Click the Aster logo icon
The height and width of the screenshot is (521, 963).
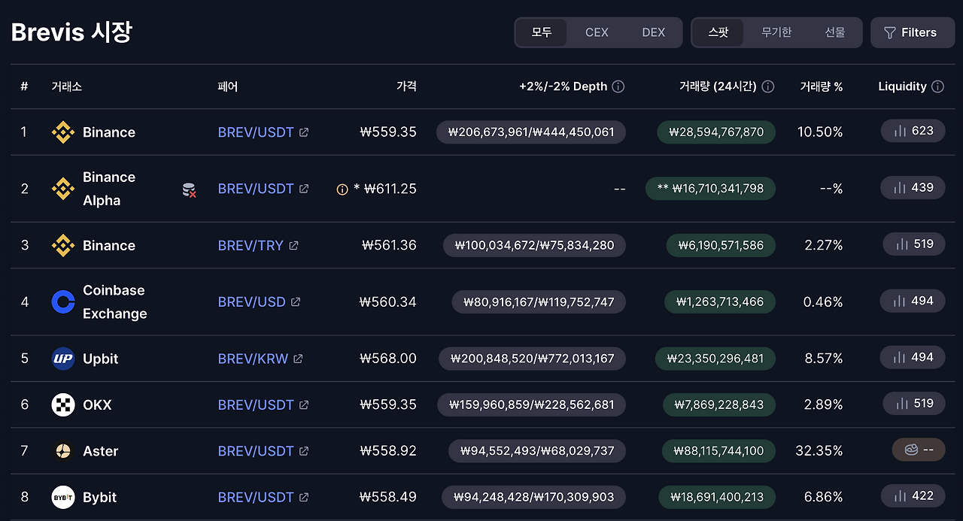63,451
